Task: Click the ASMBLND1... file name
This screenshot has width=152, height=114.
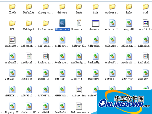Action: pyautogui.click(x=29, y=79)
